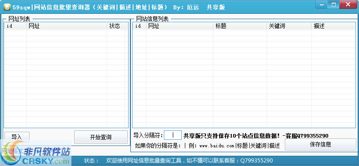Click the 导入分隔符 label
359x166 pixels.
point(148,135)
